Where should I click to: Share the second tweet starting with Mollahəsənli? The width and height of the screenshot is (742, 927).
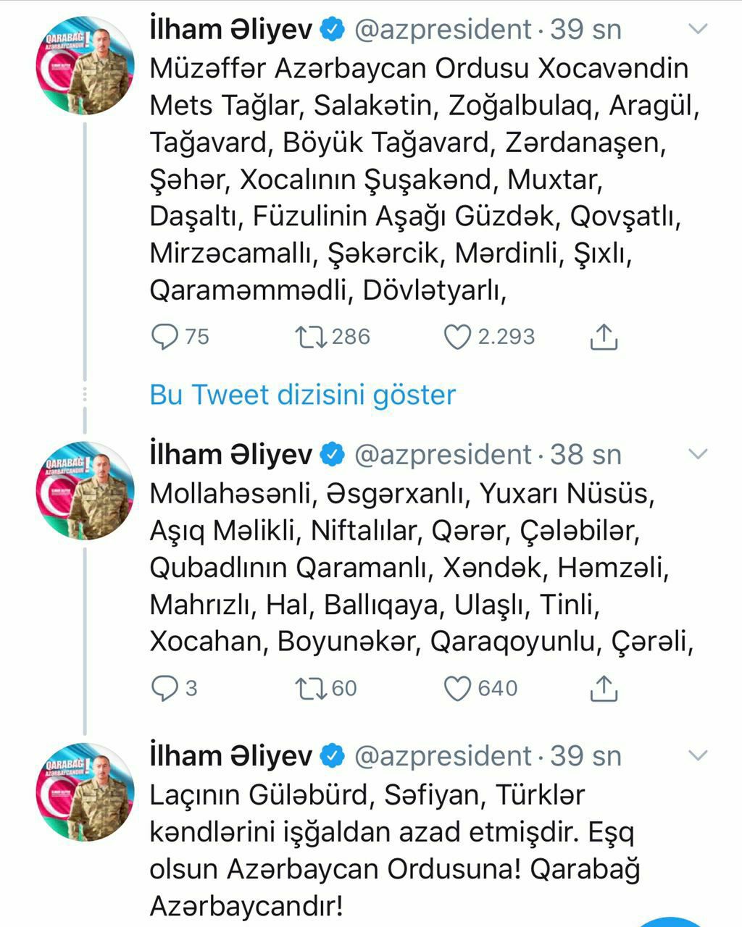(x=603, y=688)
